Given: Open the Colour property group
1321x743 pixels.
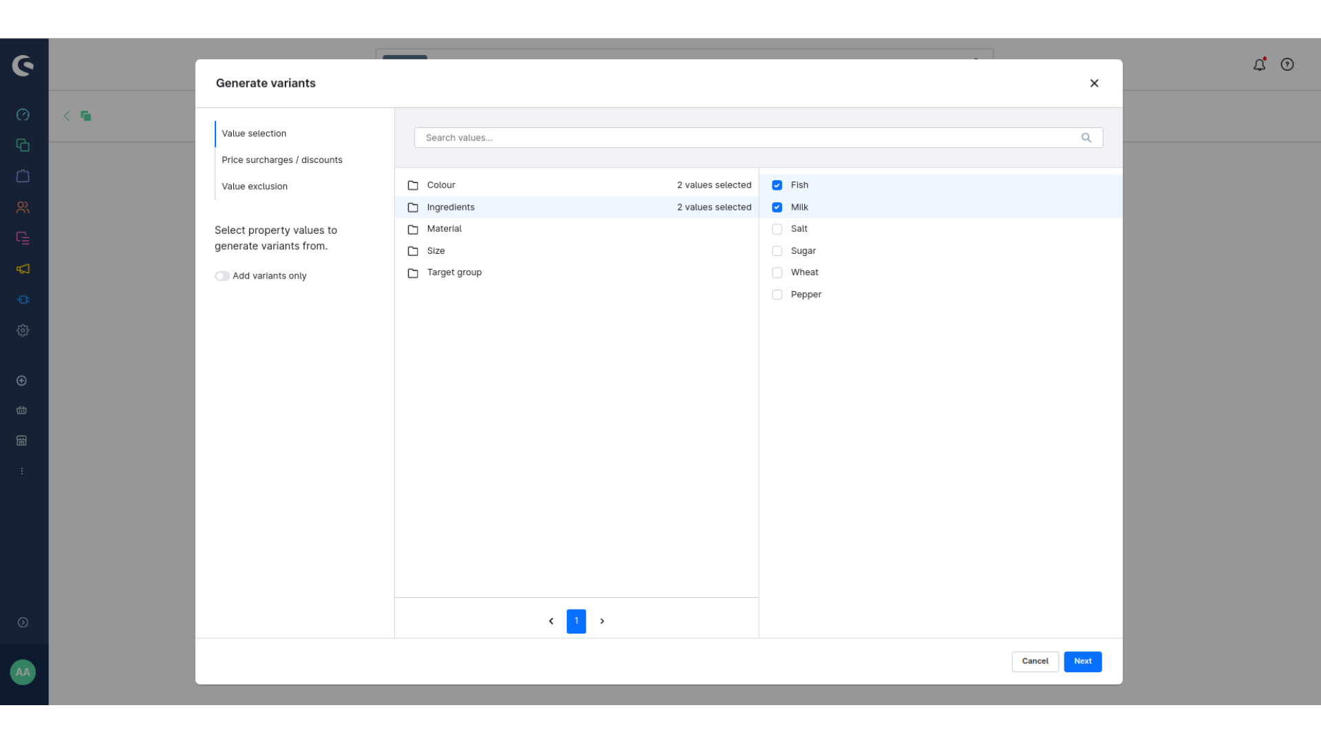Looking at the screenshot, I should [577, 185].
